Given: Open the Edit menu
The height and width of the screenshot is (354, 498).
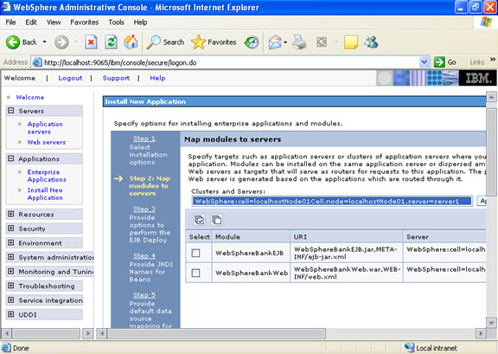Looking at the screenshot, I should pyautogui.click(x=31, y=23).
